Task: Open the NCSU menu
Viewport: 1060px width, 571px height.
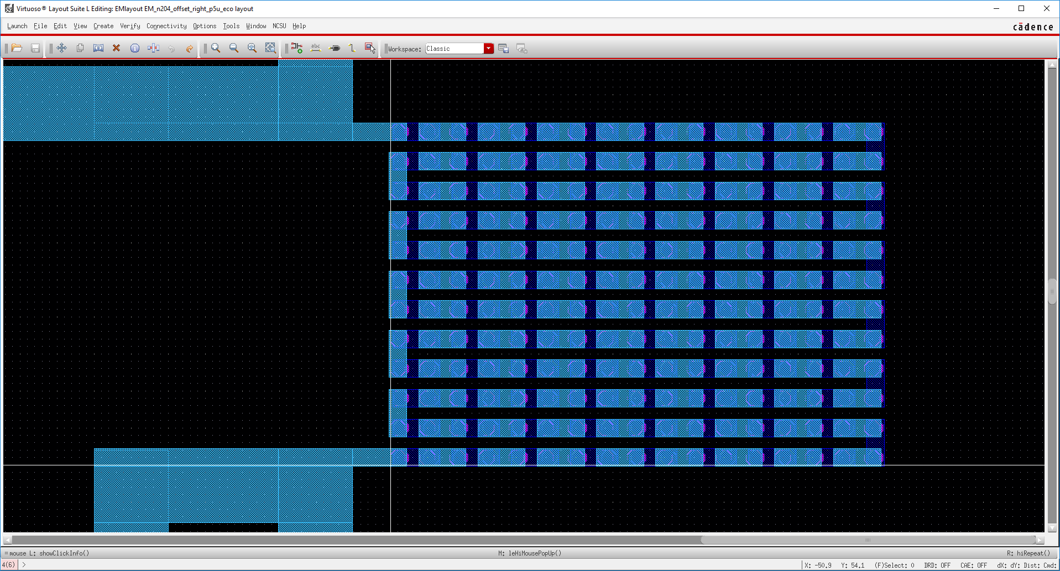Action: point(279,26)
